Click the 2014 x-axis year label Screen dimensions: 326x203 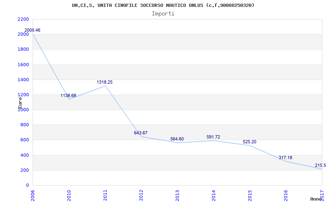point(214,195)
